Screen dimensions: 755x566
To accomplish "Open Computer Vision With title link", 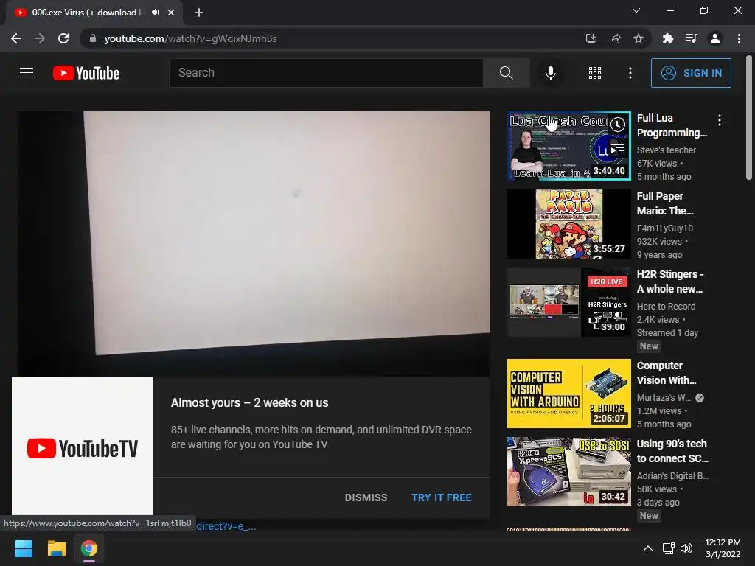I will pyautogui.click(x=667, y=373).
